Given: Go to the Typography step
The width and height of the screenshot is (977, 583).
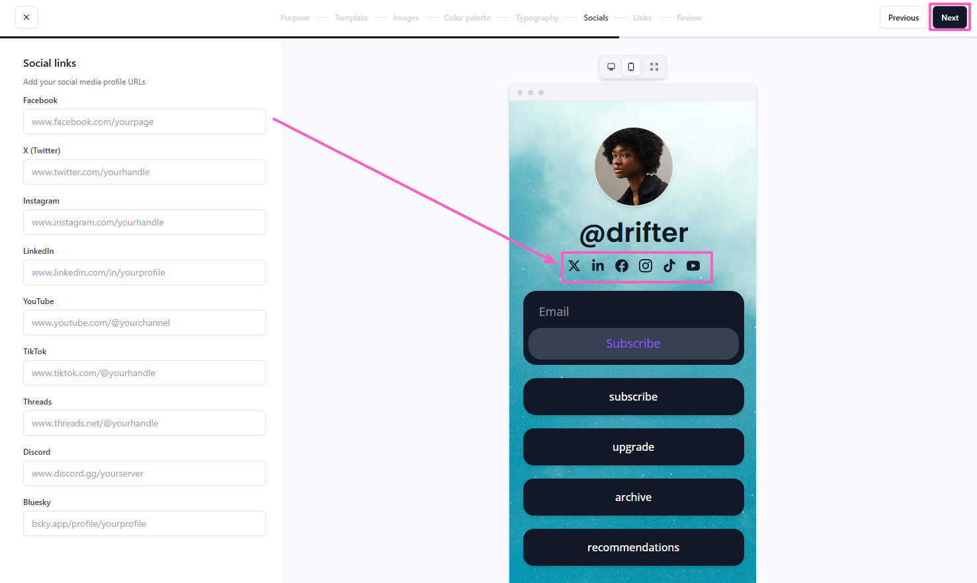Looking at the screenshot, I should [x=537, y=18].
